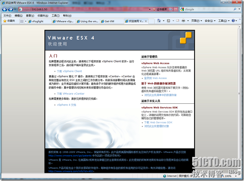Click the browser Back arrow button
244x181 pixels.
tap(5, 9)
